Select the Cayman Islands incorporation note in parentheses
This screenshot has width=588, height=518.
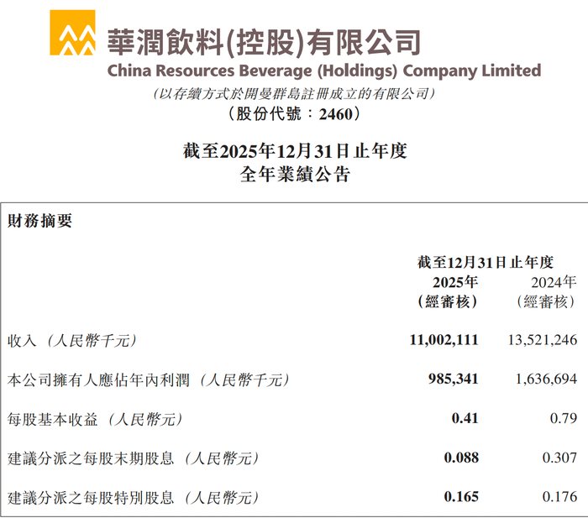(x=294, y=94)
